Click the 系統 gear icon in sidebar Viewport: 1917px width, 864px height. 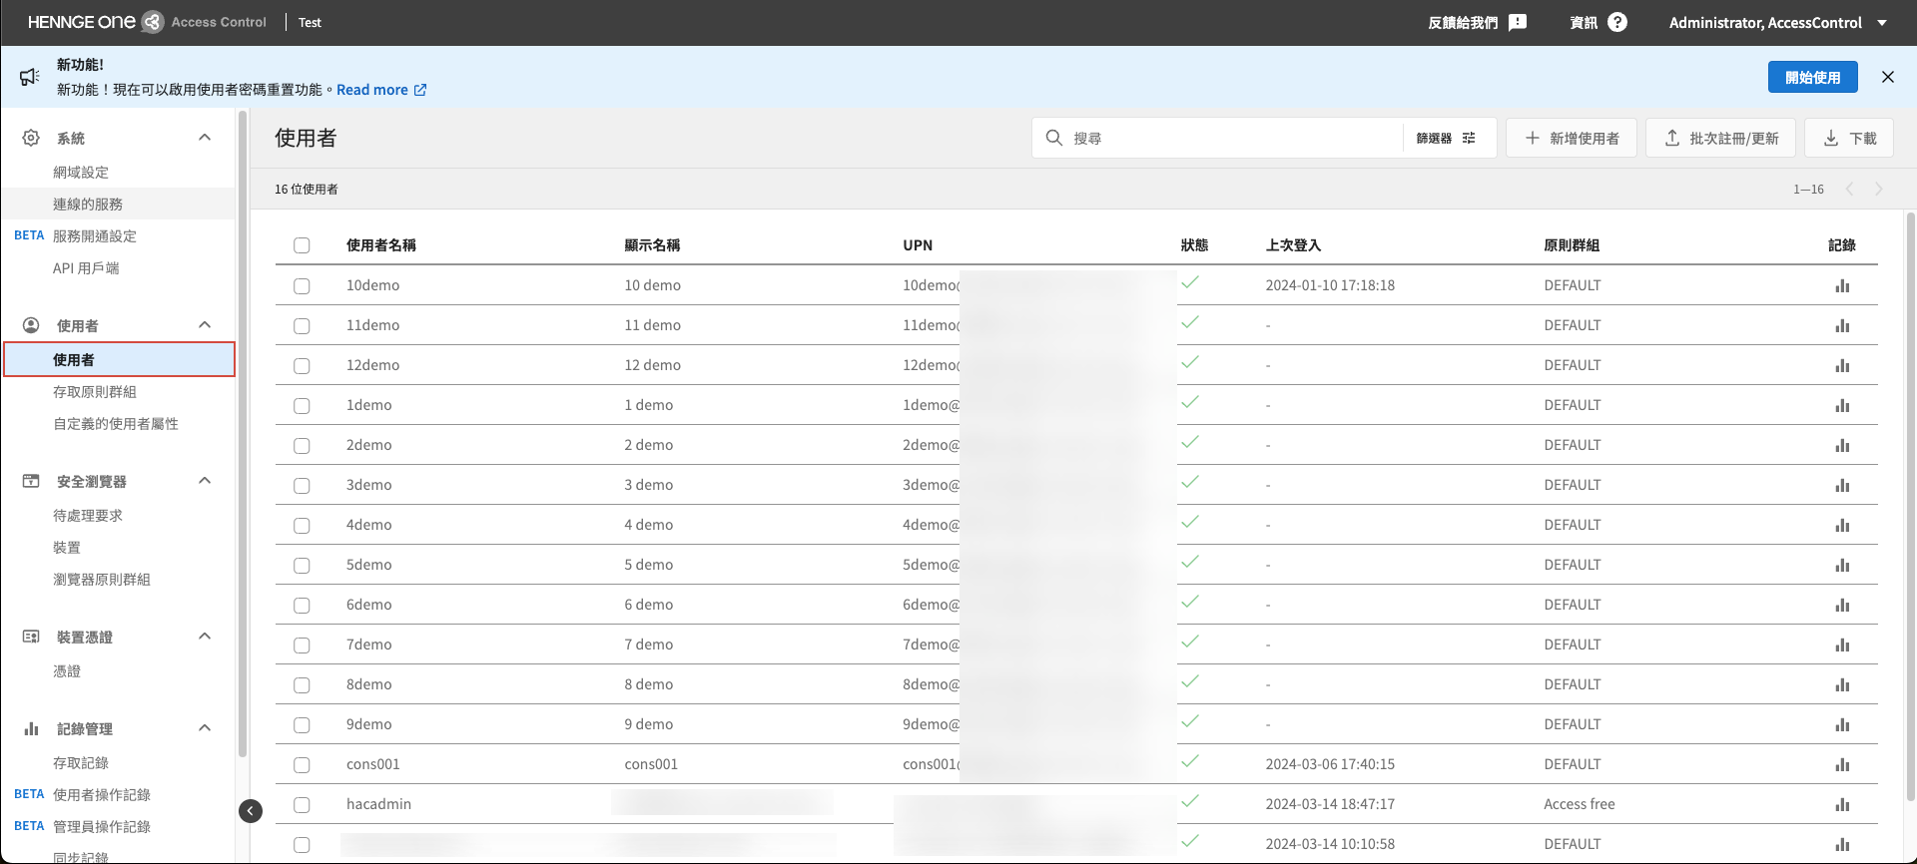[x=31, y=138]
